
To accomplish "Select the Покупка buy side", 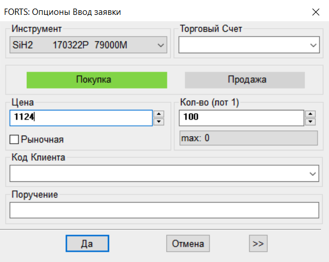I will (x=97, y=80).
